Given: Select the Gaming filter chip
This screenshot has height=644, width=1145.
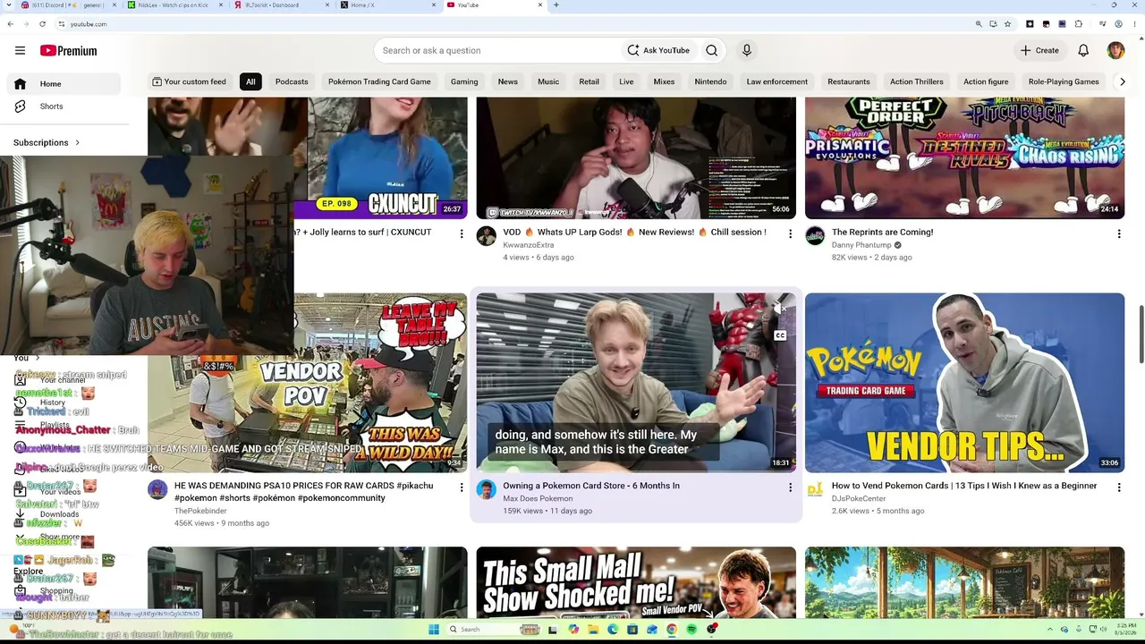Looking at the screenshot, I should coord(464,82).
